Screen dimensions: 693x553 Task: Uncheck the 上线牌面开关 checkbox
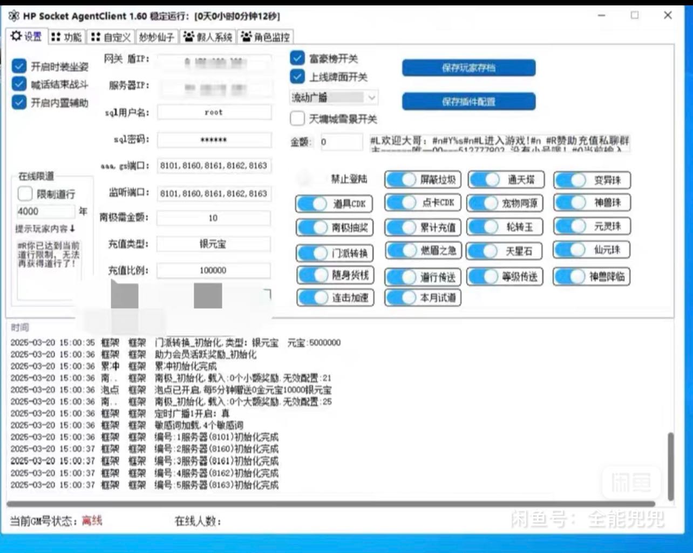point(297,77)
